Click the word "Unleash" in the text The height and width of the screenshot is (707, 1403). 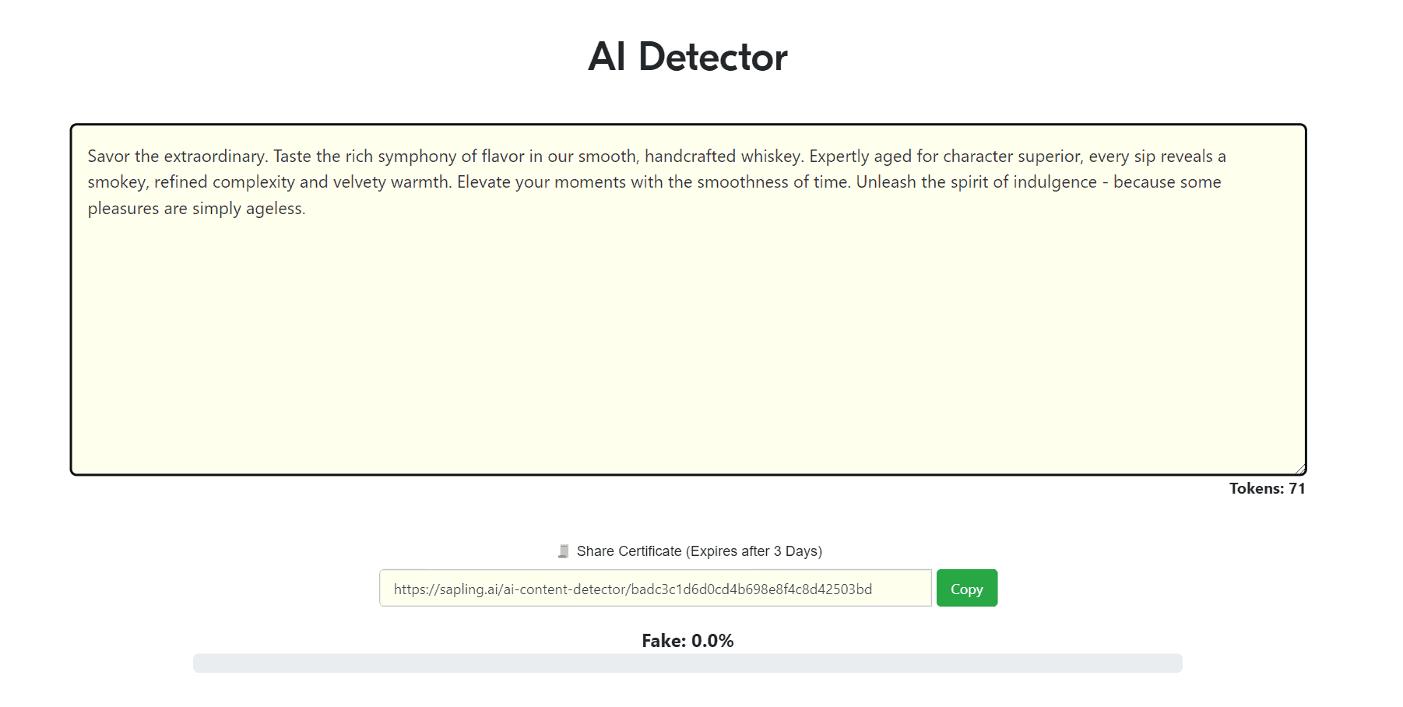[x=886, y=182]
